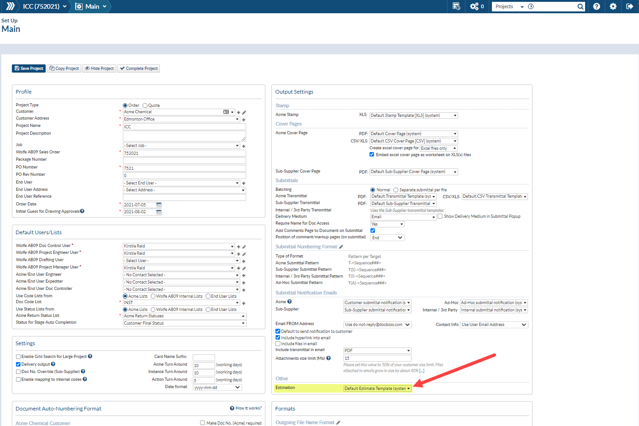639x426 pixels.
Task: Open Drawing Approvals date calendar picker
Action: [x=159, y=212]
